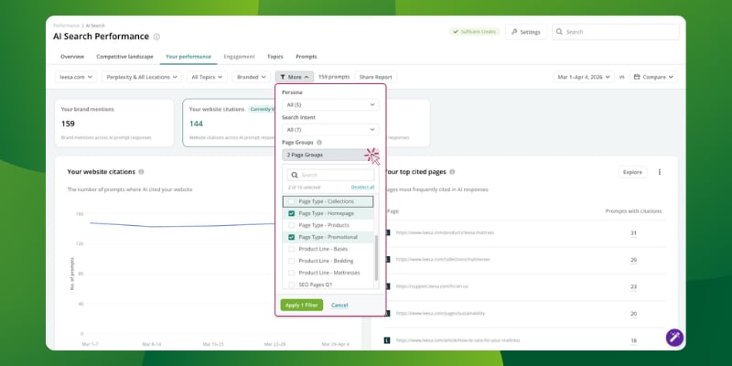Click the Share Report button
732x366 pixels.
tap(376, 77)
